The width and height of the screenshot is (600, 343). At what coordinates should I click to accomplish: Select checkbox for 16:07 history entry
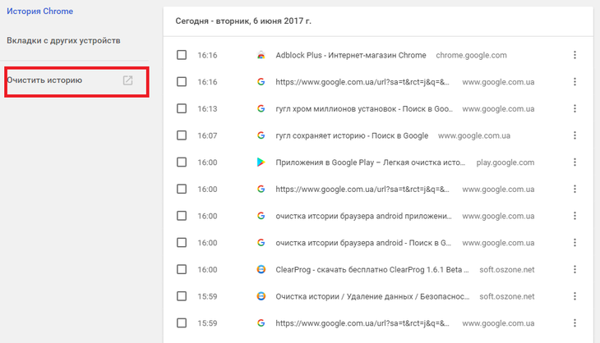(182, 135)
